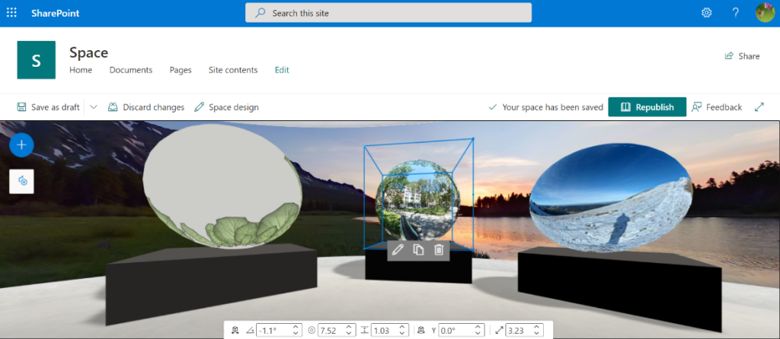Open Site contents in navigation
This screenshot has width=780, height=339.
(233, 70)
